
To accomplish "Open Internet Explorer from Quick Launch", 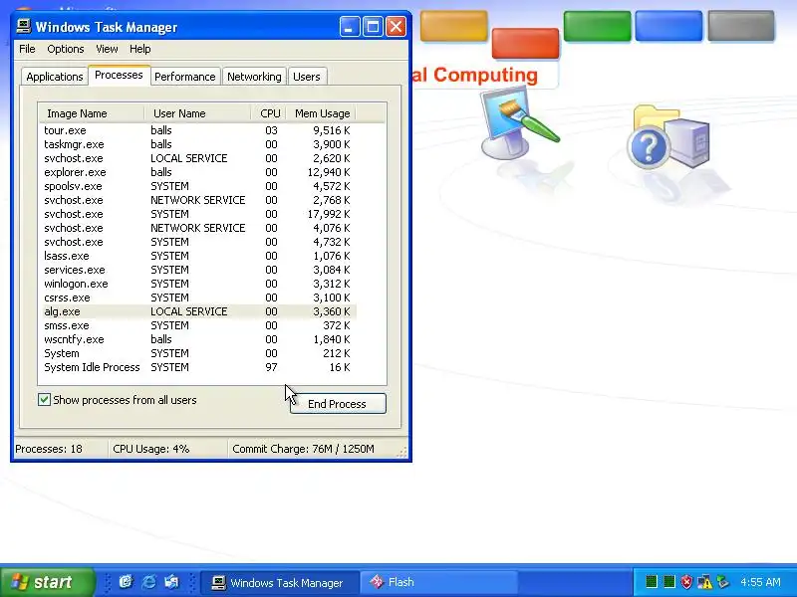I will 148,582.
